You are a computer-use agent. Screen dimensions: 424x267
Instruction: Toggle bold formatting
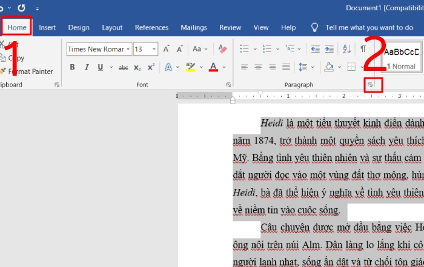(73, 67)
